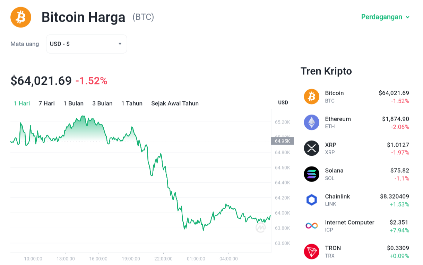Click the large Bitcoin logo in header
Screen dimensions: 423x265
21,17
